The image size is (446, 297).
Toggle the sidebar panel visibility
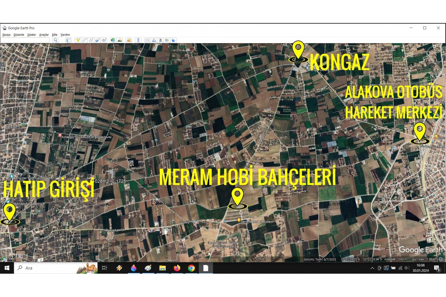68,40
